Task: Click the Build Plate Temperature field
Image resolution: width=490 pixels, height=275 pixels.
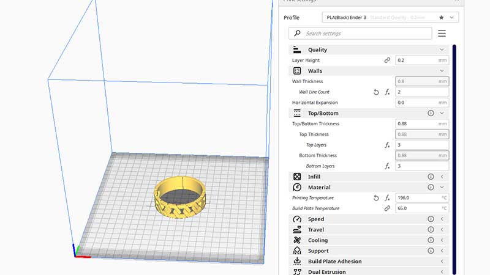Action: click(x=422, y=208)
